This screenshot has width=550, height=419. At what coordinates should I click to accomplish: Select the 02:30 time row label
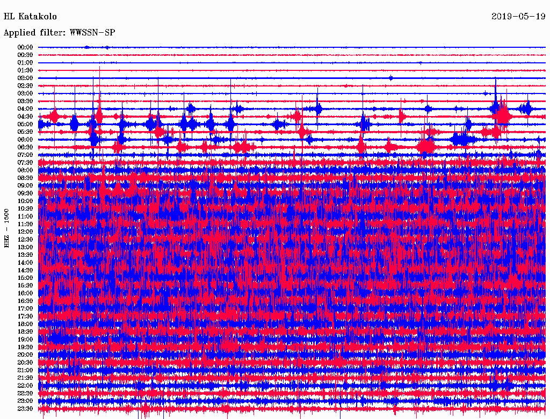(x=25, y=86)
